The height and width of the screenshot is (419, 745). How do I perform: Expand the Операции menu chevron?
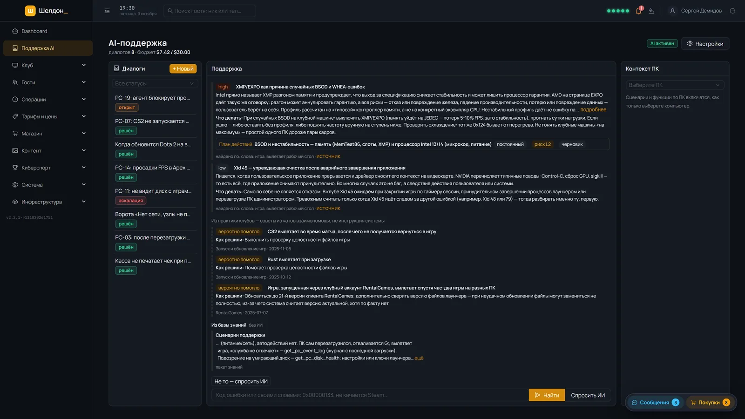coord(84,99)
